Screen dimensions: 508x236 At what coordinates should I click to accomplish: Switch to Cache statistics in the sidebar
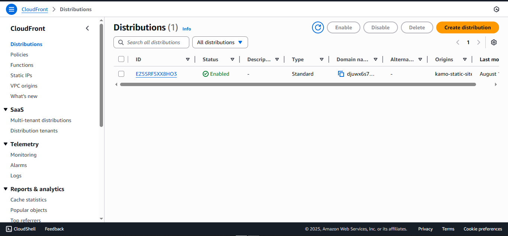tap(28, 200)
